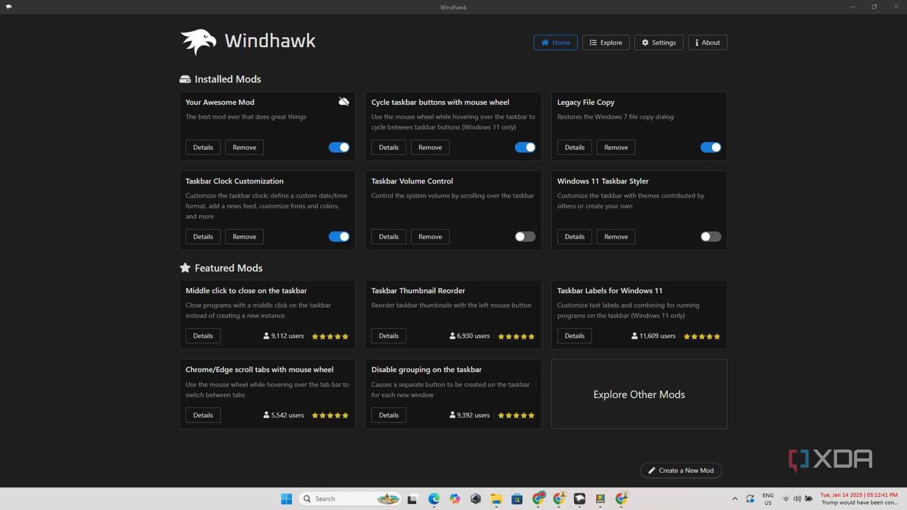Remove Windows 11 Taskbar Styler mod
The width and height of the screenshot is (907, 510).
(x=616, y=236)
